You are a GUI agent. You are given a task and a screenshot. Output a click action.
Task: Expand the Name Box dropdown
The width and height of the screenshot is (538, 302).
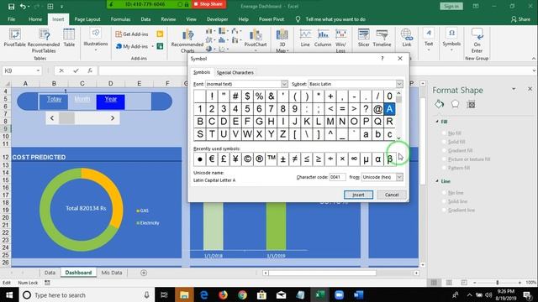[x=38, y=70]
